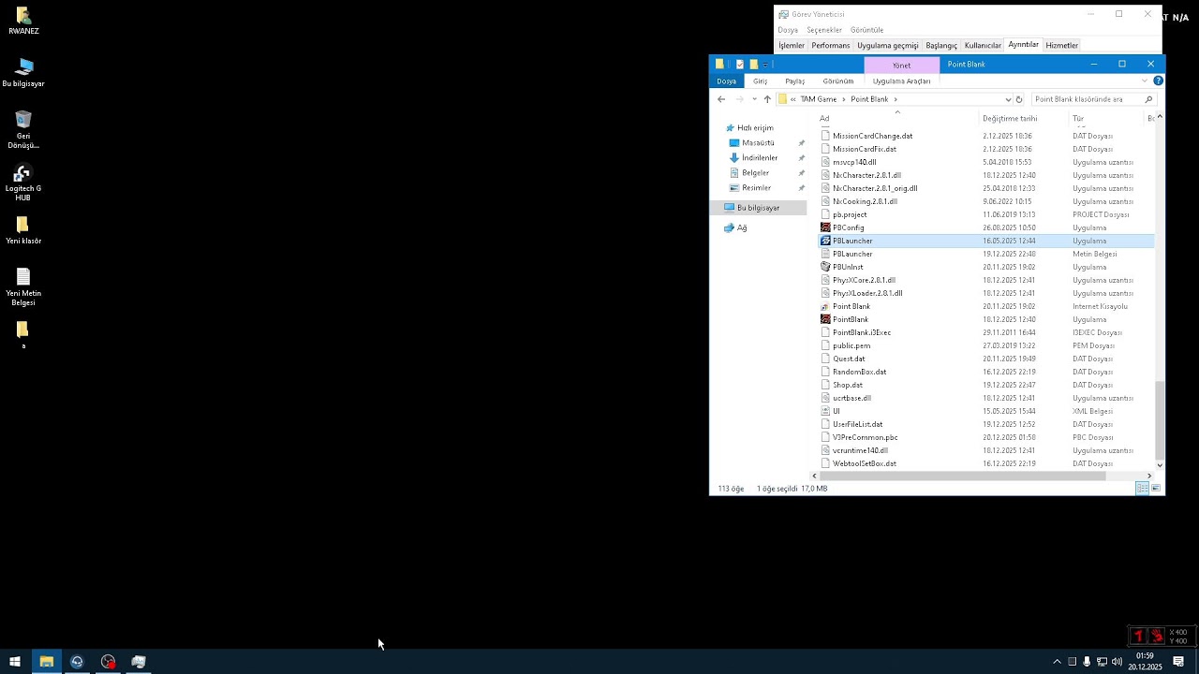The height and width of the screenshot is (674, 1199).
Task: Click the horizontal scrollbar in file list
Action: pyautogui.click(x=963, y=476)
